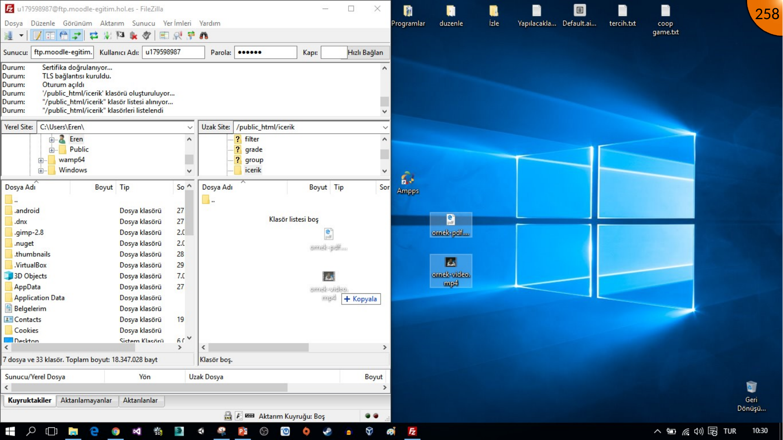Viewport: 783px width, 440px height.
Task: Select the ornek-video.mp4 desktop file
Action: tap(451, 271)
